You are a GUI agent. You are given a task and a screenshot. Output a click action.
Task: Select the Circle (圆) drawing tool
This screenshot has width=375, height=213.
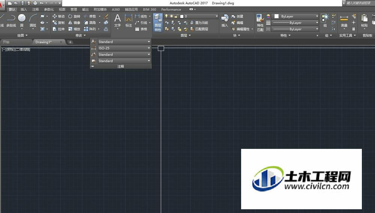click(x=22, y=21)
